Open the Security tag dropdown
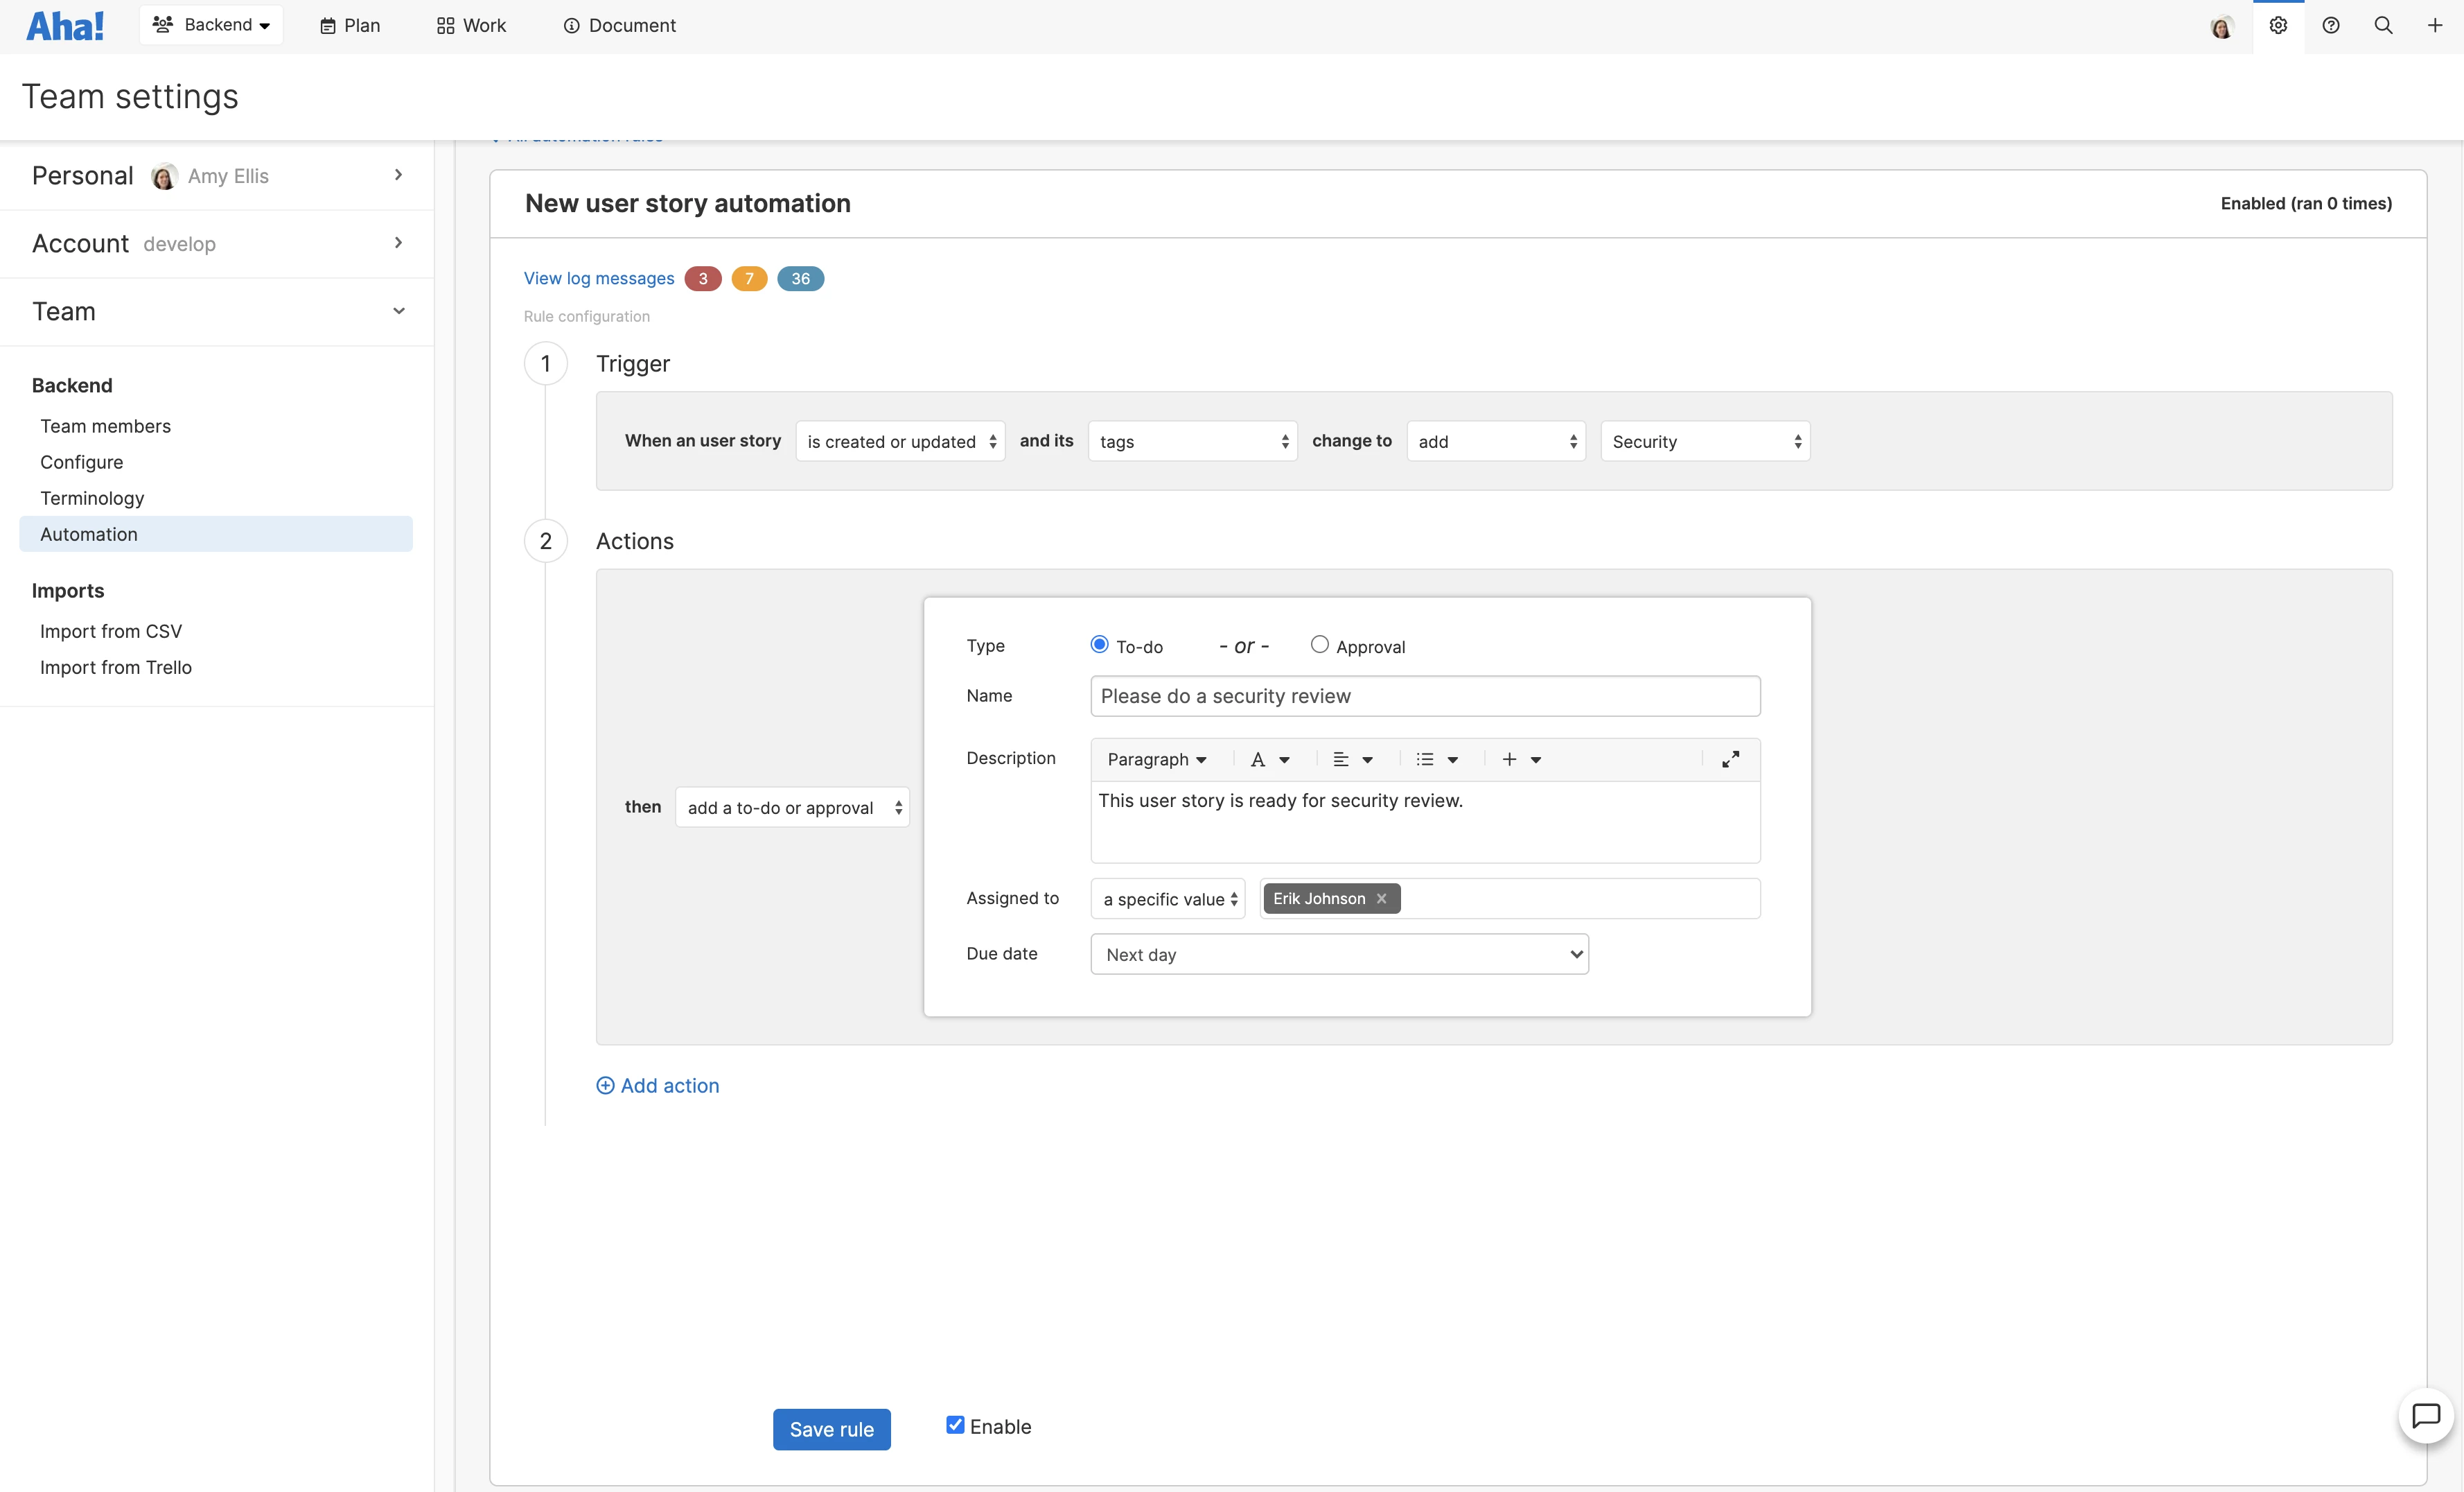The width and height of the screenshot is (2464, 1492). [x=1705, y=442]
